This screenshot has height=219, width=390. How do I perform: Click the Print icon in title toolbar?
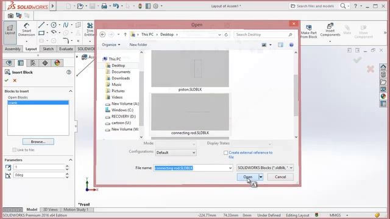[x=104, y=6]
